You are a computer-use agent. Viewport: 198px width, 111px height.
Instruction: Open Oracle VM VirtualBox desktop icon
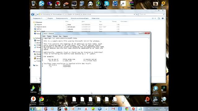pyautogui.click(x=82, y=5)
